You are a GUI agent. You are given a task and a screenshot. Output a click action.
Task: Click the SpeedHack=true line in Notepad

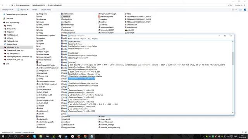click(x=75, y=44)
